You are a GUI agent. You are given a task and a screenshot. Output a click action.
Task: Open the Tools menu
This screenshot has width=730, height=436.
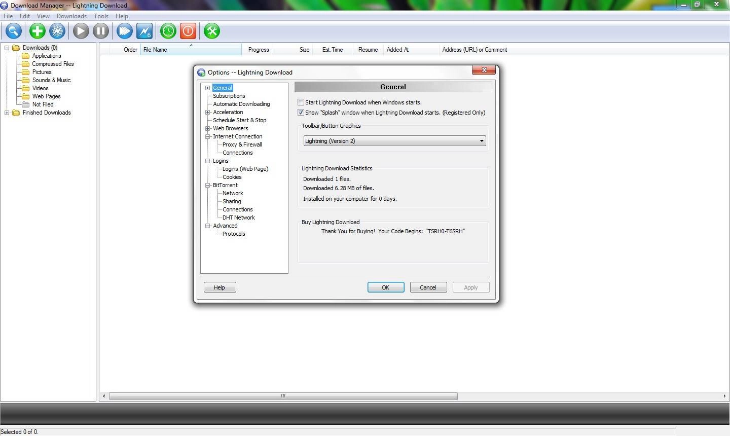tap(101, 16)
